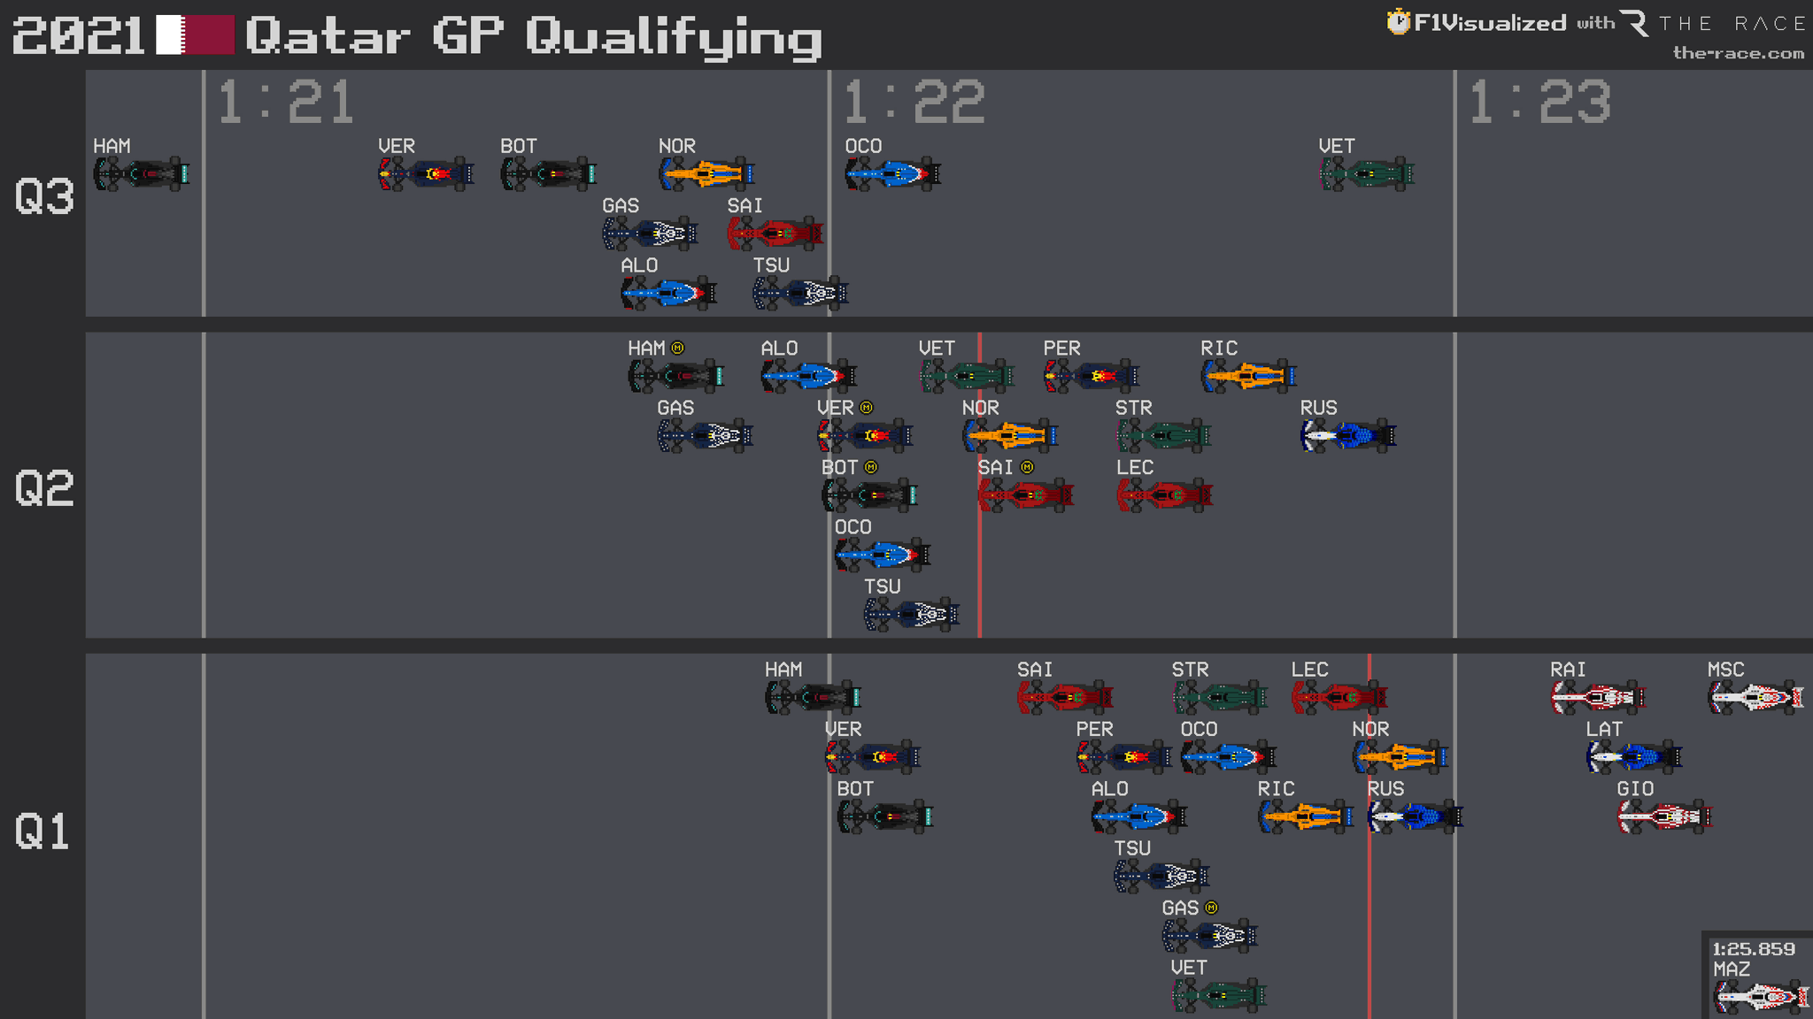Open the the-race.com link

1738,53
